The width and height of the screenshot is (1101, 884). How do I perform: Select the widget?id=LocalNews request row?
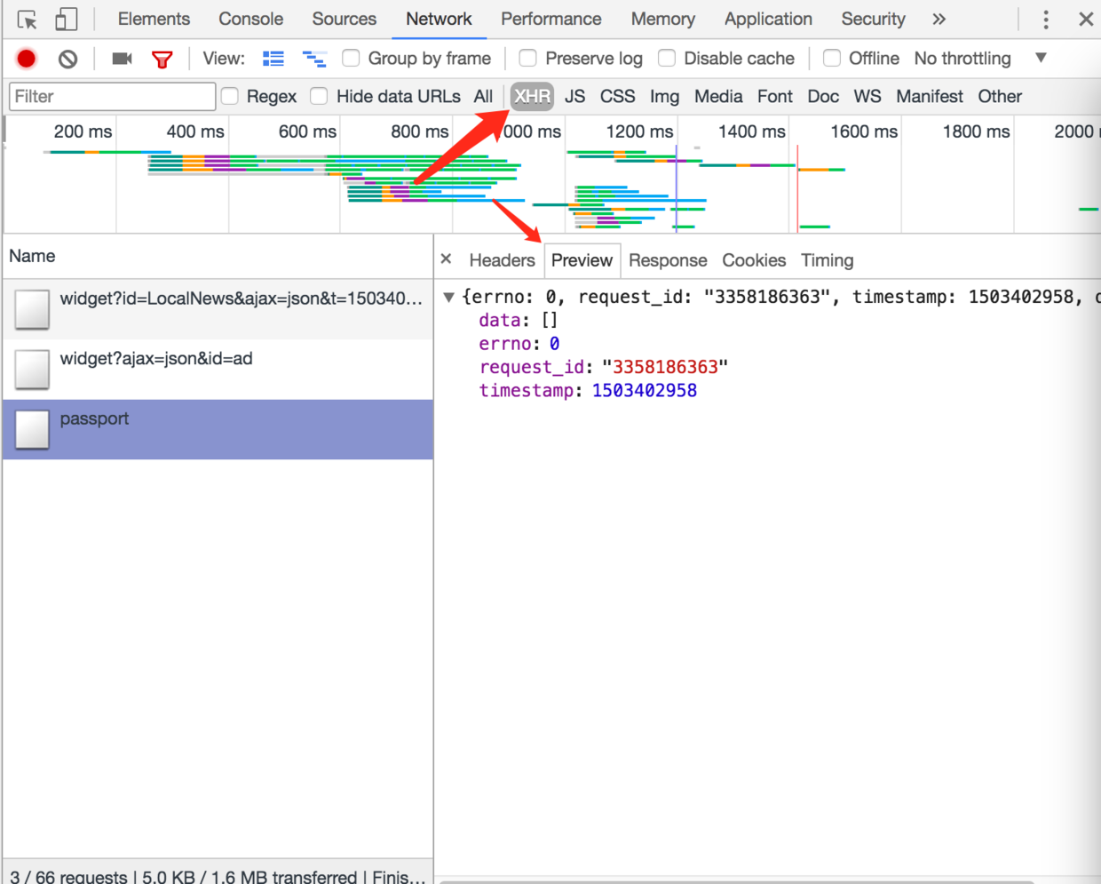tap(218, 309)
